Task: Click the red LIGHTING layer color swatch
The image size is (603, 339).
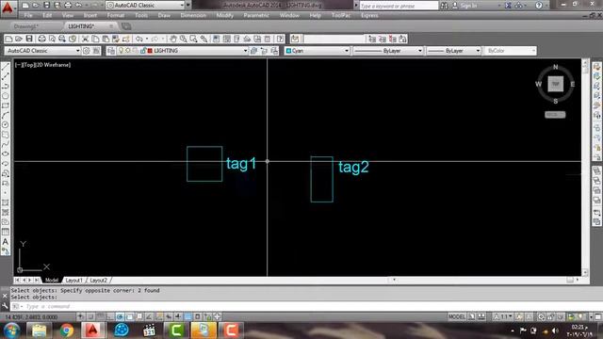Action: (151, 51)
